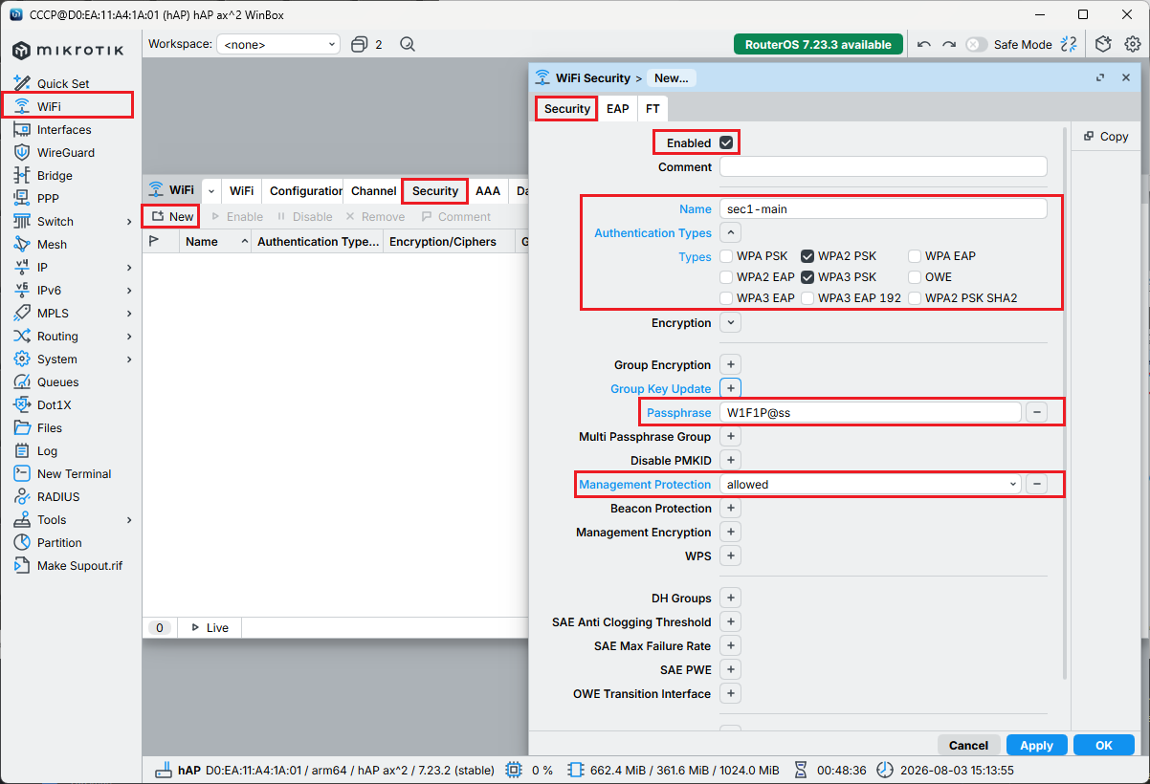Check the WPA2 PSK SHA2 type
This screenshot has height=784, width=1150.
click(x=916, y=298)
